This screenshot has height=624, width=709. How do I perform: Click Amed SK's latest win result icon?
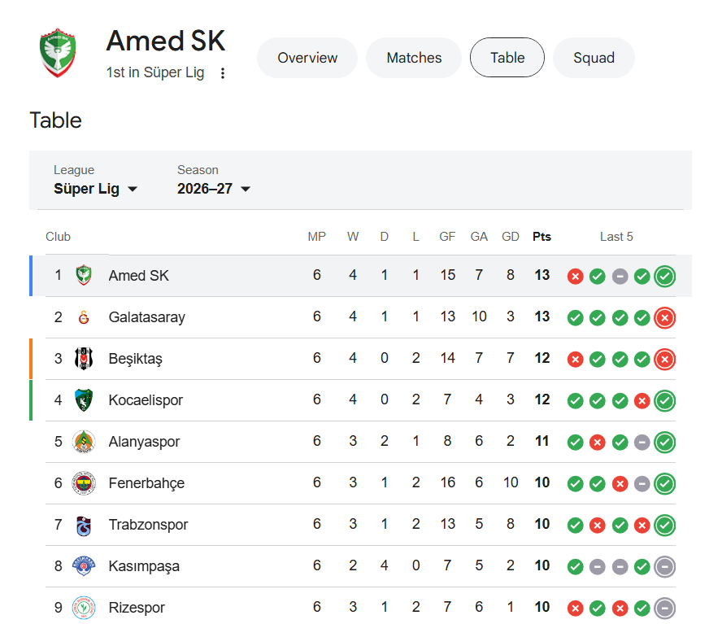click(665, 277)
